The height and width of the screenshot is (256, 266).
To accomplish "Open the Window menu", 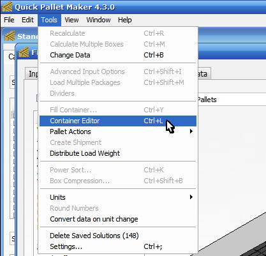I will 98,20.
